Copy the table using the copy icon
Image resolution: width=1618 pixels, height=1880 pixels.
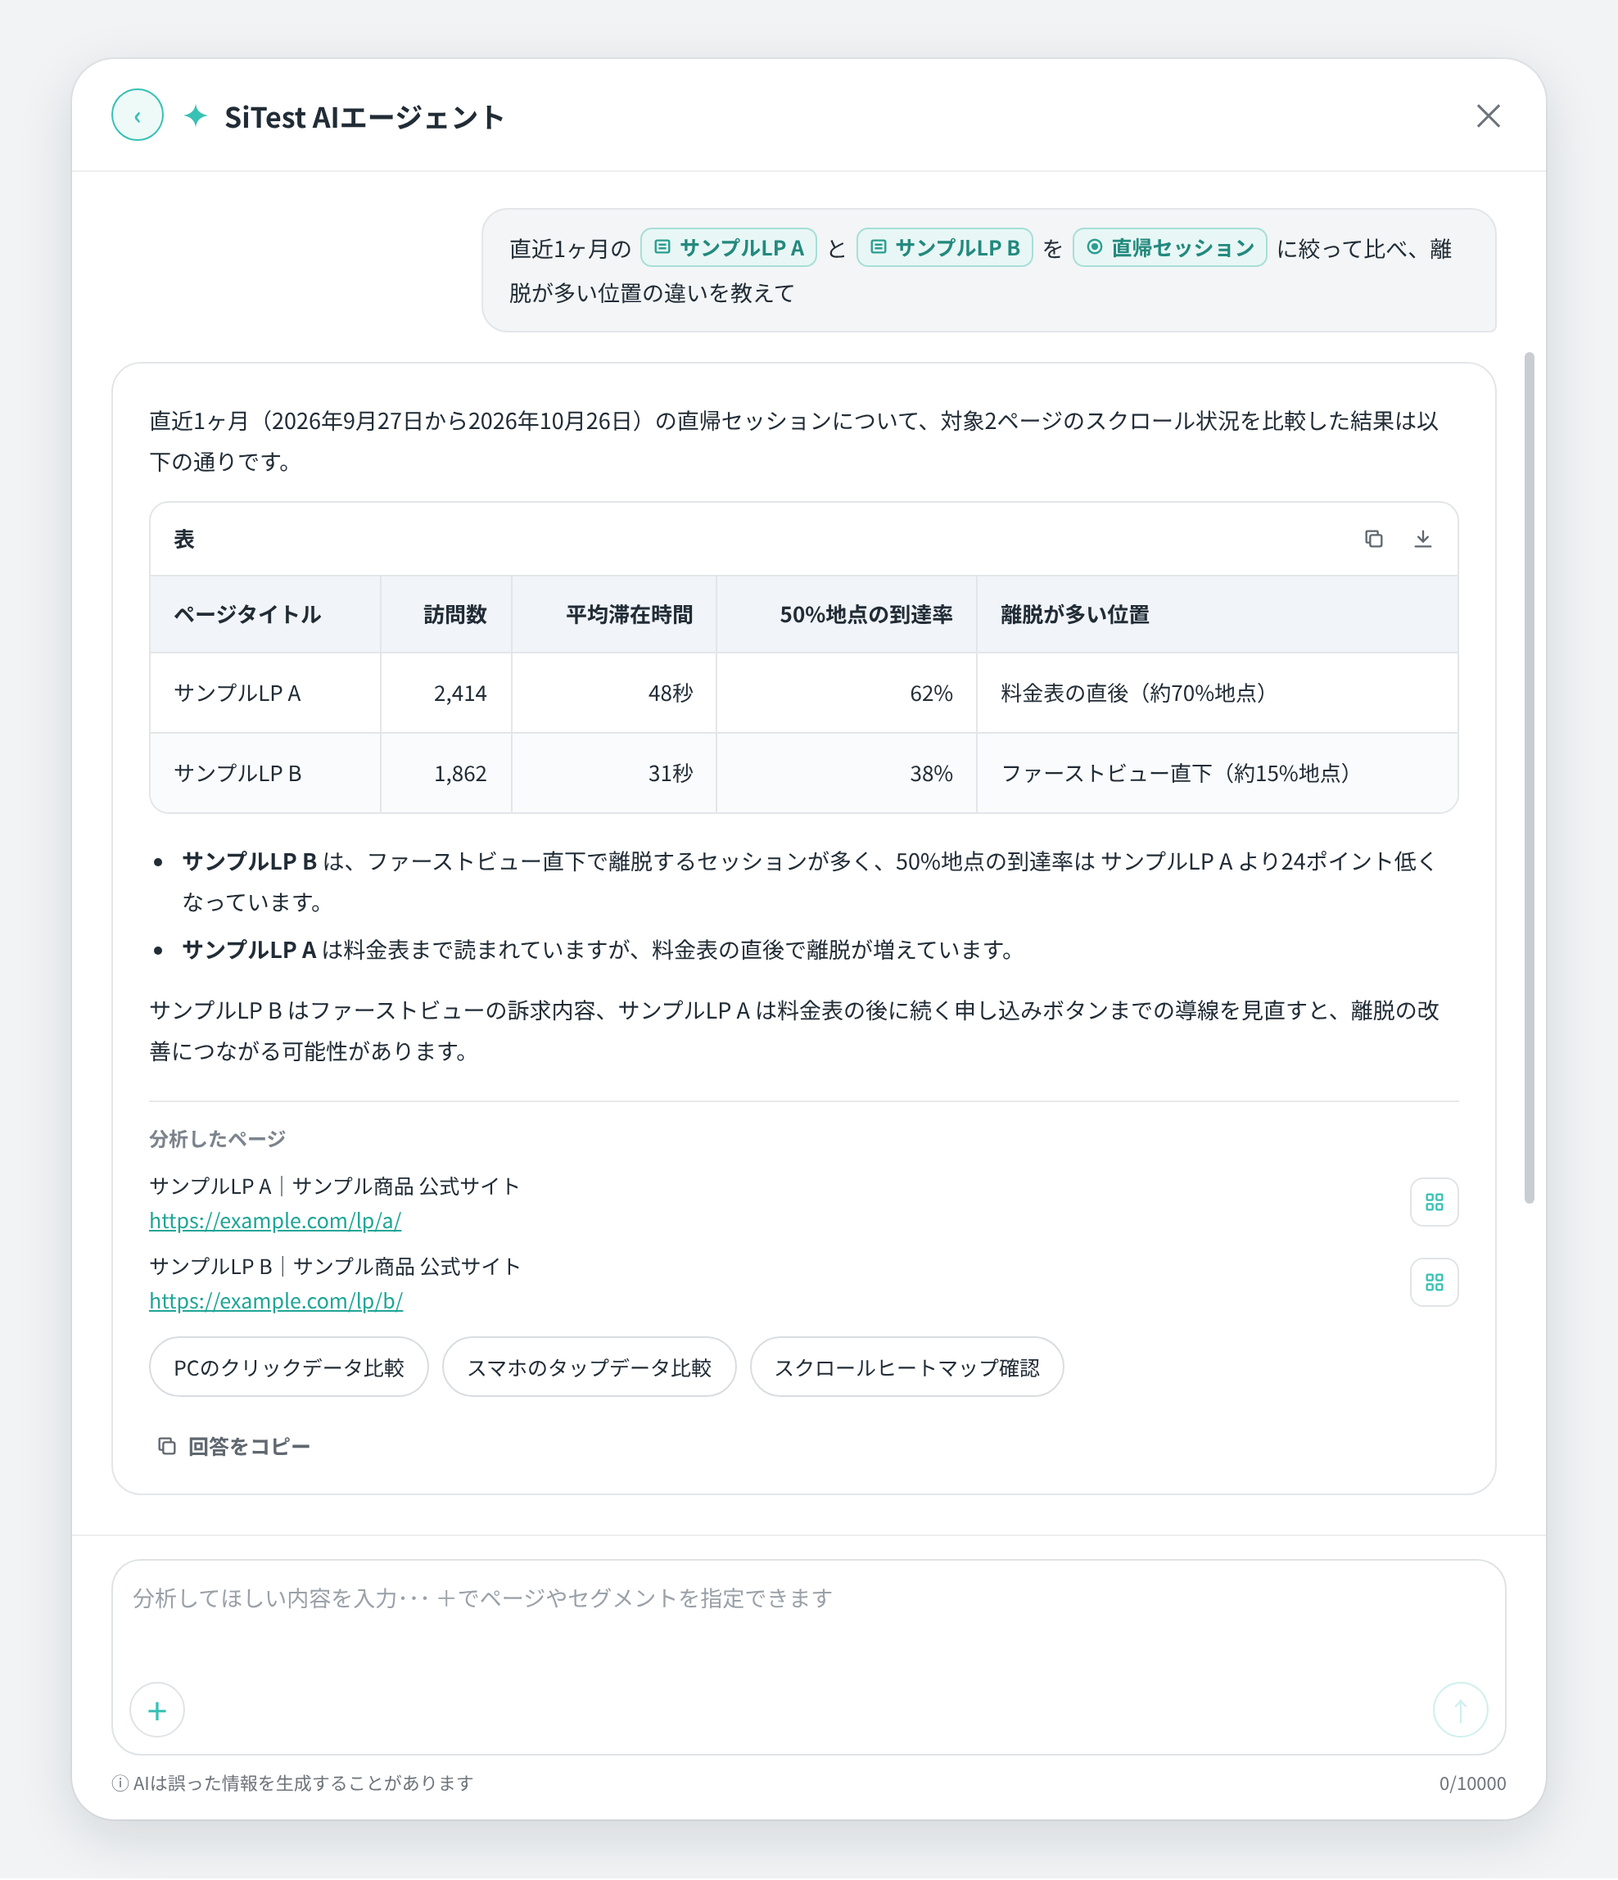[x=1373, y=539]
